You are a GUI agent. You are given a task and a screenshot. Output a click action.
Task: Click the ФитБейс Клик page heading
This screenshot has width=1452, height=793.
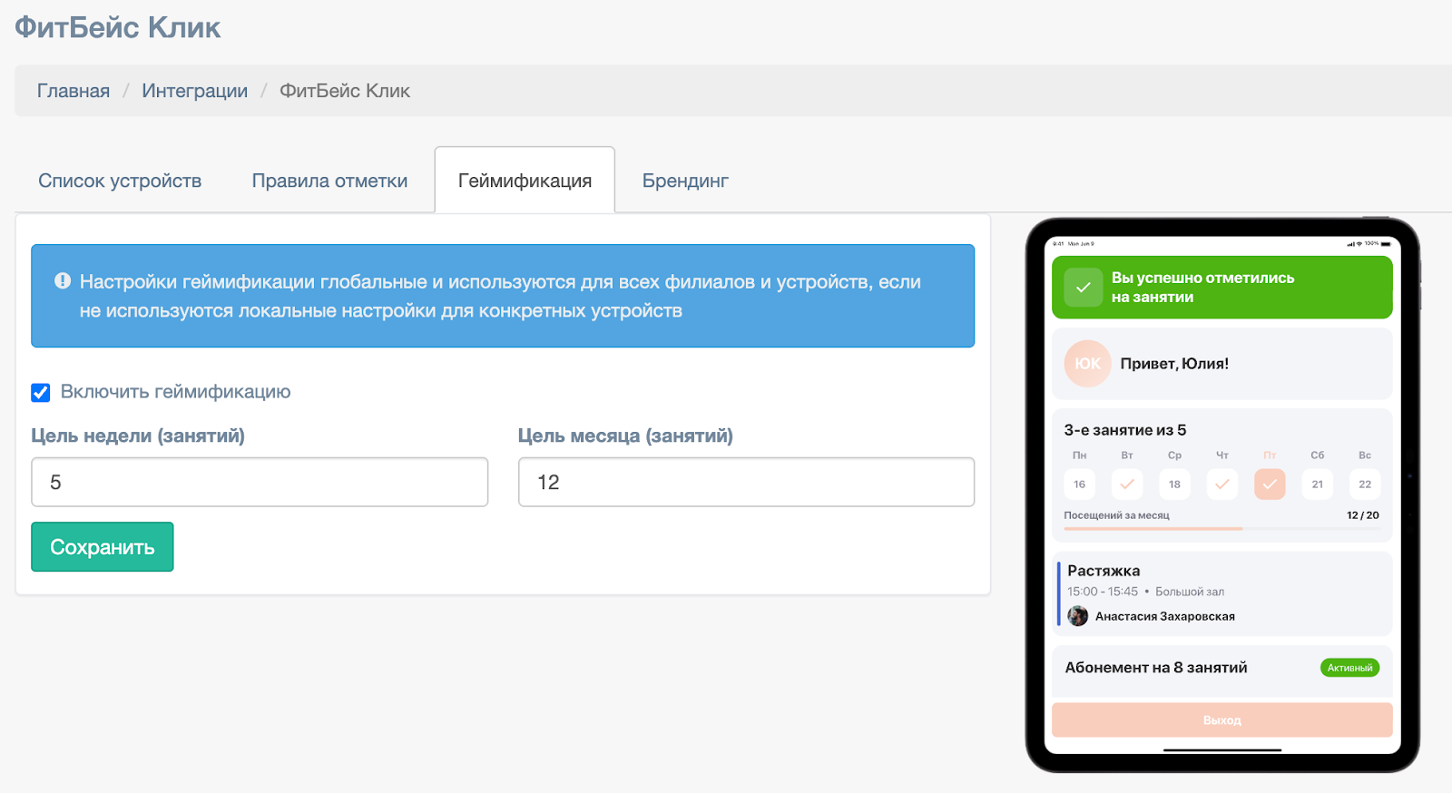[118, 27]
